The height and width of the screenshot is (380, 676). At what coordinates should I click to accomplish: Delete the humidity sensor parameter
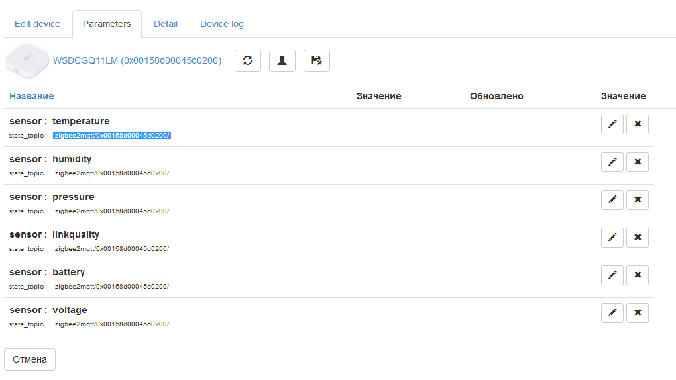637,162
